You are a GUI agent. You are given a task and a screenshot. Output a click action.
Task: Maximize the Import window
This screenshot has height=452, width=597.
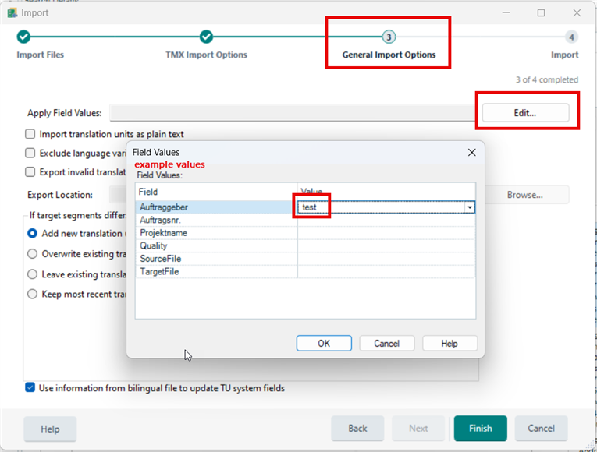(x=541, y=13)
